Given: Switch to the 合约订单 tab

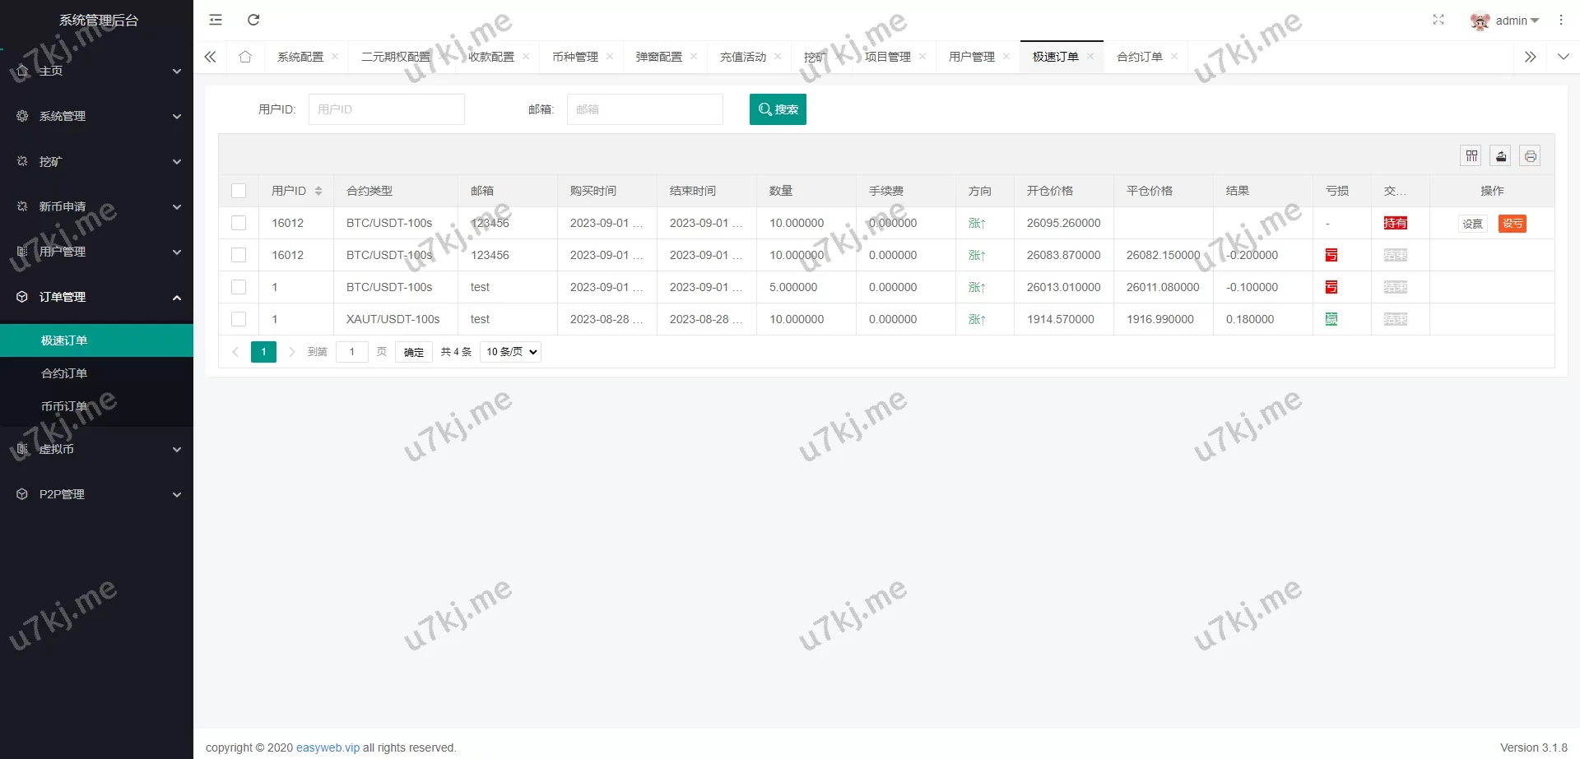Looking at the screenshot, I should (1139, 57).
